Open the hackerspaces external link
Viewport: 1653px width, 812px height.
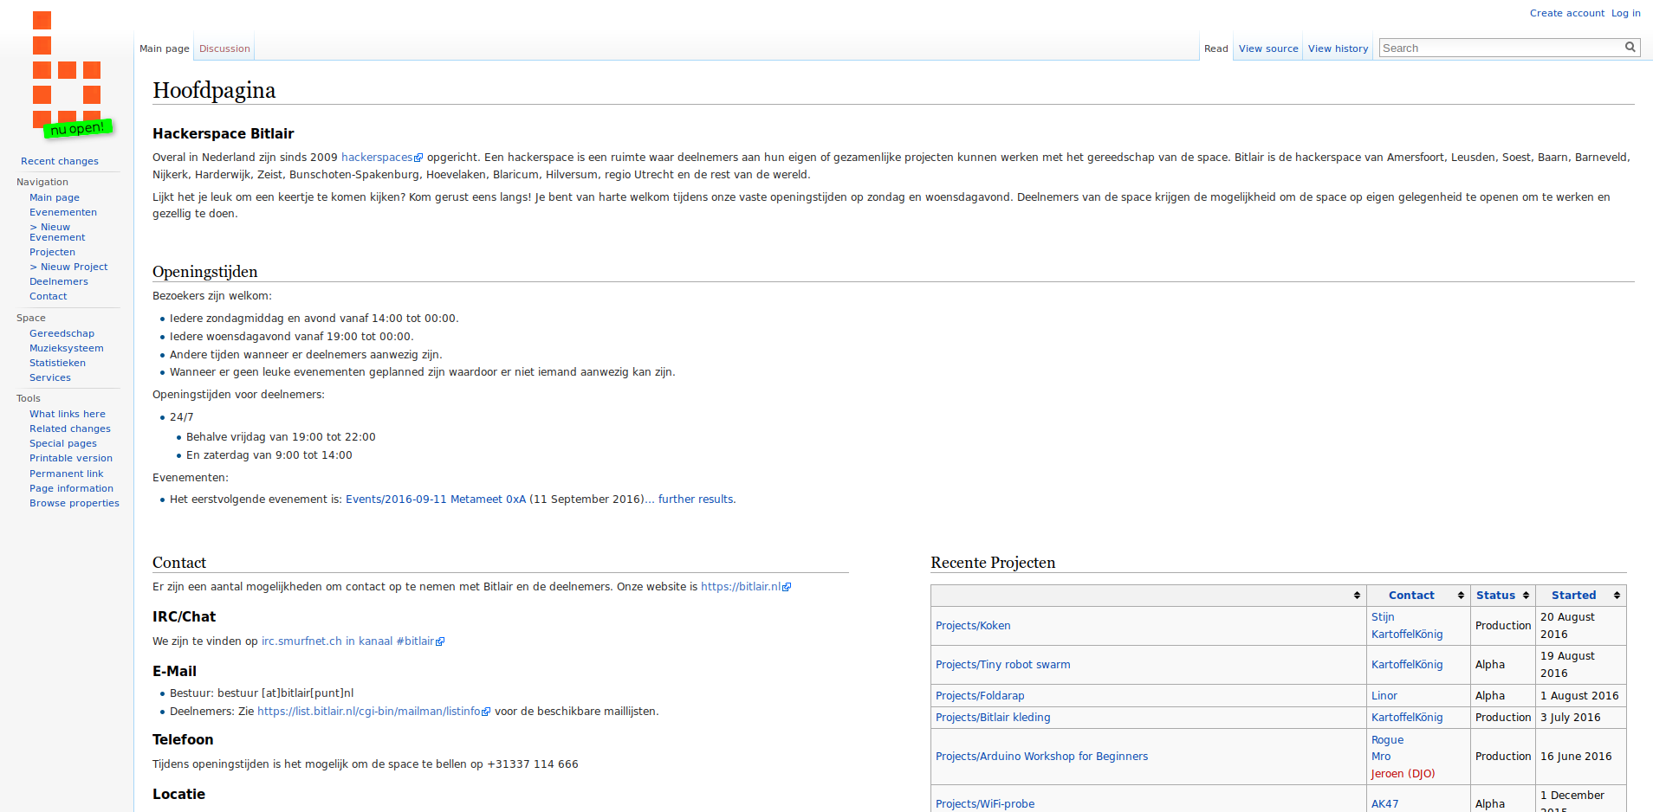pos(377,158)
